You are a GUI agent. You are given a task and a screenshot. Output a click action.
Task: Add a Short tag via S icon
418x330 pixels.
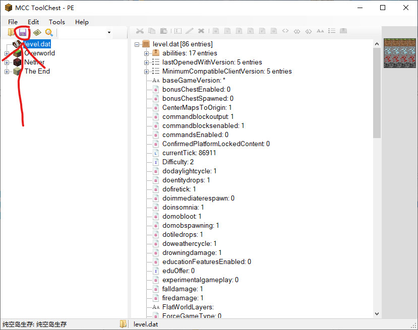227,31
